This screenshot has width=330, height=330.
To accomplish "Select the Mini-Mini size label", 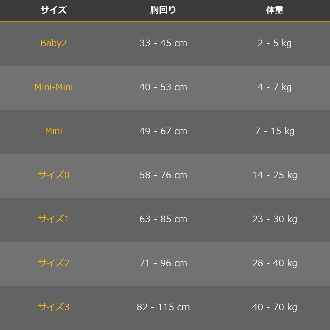I will pos(54,87).
